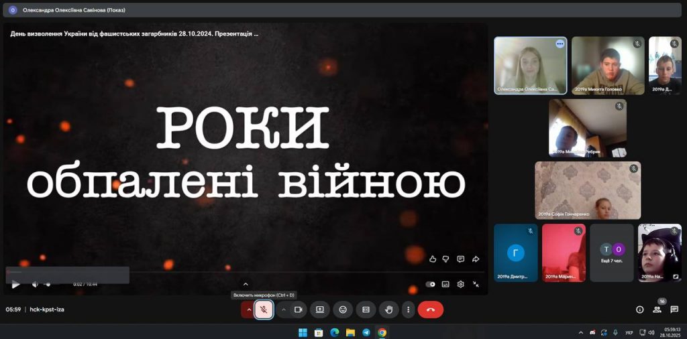Toggle the camera on or off
The image size is (687, 339).
coord(299,310)
